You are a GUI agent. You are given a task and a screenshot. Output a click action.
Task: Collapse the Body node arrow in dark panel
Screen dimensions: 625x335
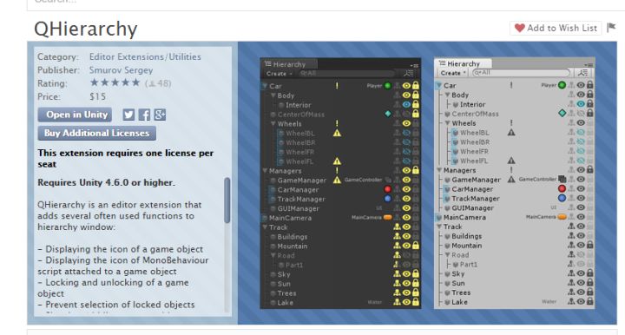pyautogui.click(x=273, y=95)
